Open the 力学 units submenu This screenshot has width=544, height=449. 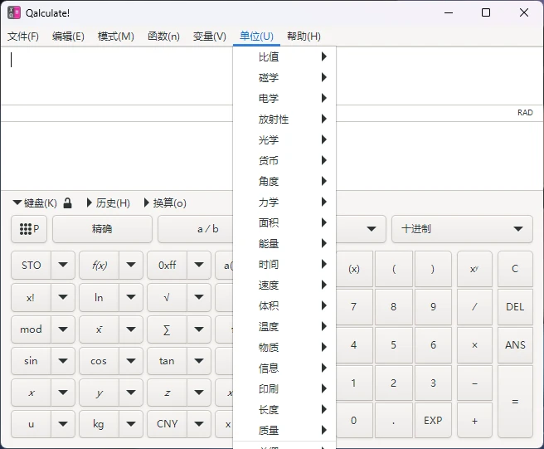(x=284, y=202)
